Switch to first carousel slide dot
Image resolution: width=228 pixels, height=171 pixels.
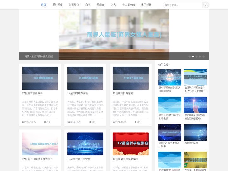point(189,57)
